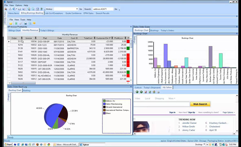The image size is (241, 147).
Task: Stop loading the My Yahoo page
Action: [145, 92]
